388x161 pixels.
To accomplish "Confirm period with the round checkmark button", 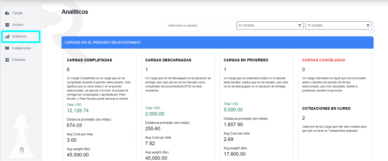I will pos(372,30).
